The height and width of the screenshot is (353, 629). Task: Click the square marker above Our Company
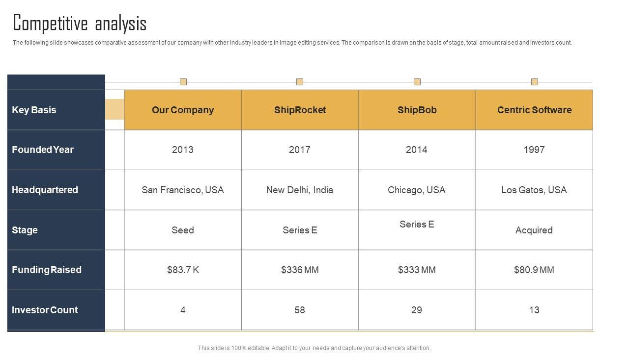tap(183, 82)
